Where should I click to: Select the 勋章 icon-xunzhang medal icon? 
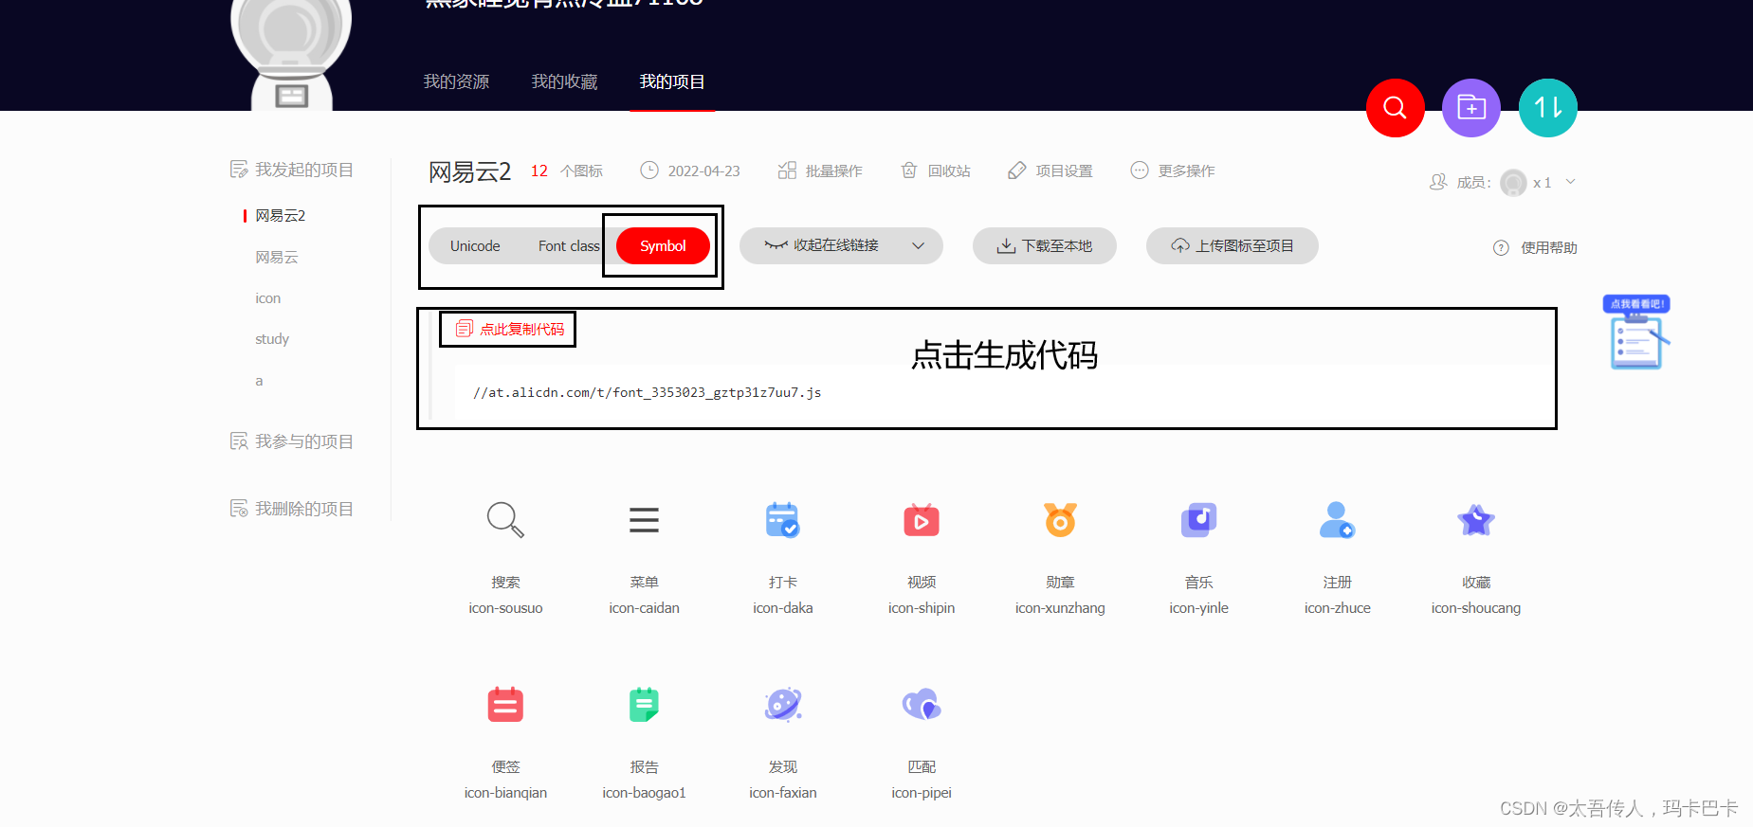[x=1060, y=520]
